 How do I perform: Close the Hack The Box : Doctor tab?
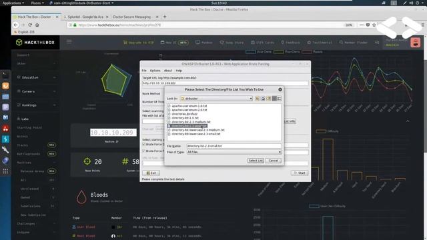click(x=57, y=17)
